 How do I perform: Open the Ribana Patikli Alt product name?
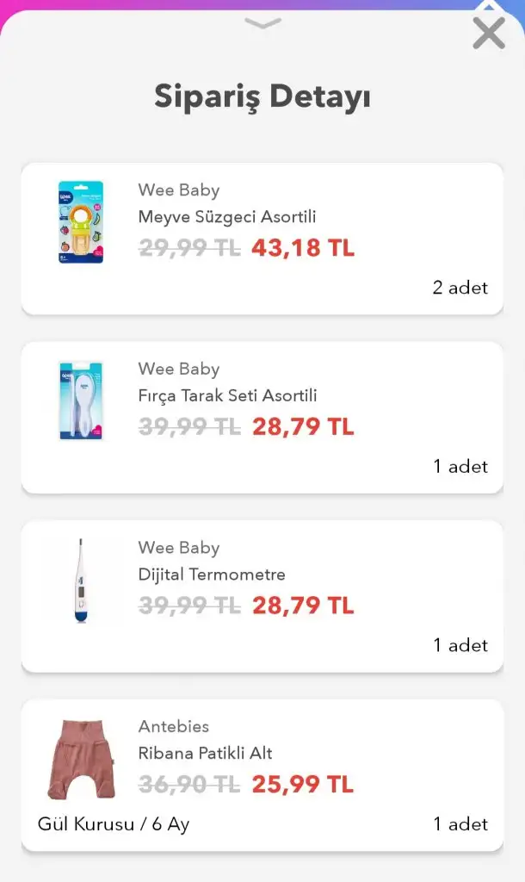click(x=205, y=754)
